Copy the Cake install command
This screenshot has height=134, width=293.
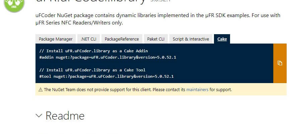[280, 63]
